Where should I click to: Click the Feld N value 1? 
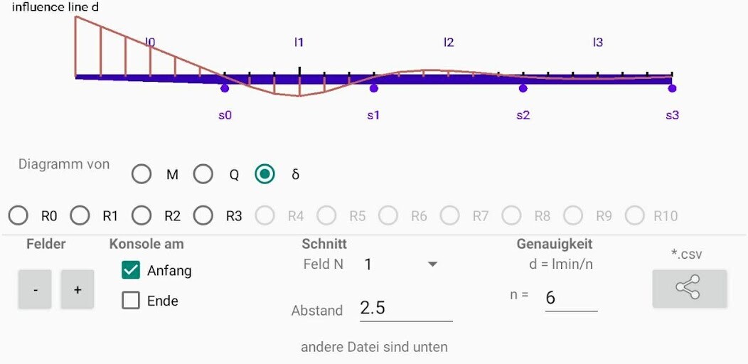368,264
